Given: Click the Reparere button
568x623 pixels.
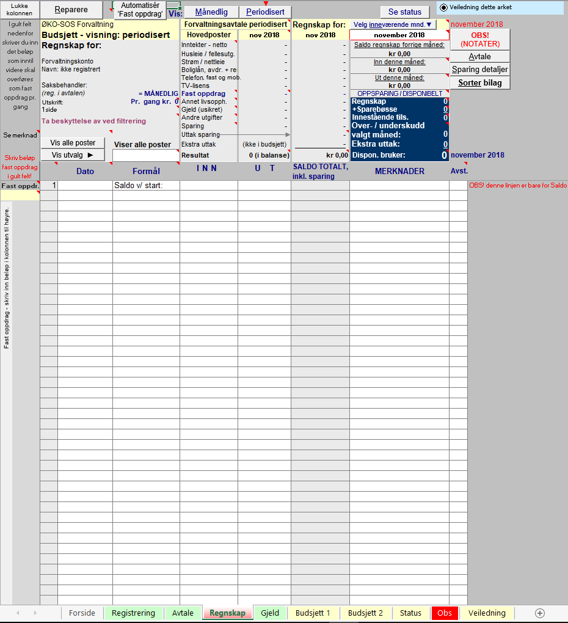Looking at the screenshot, I should (71, 10).
